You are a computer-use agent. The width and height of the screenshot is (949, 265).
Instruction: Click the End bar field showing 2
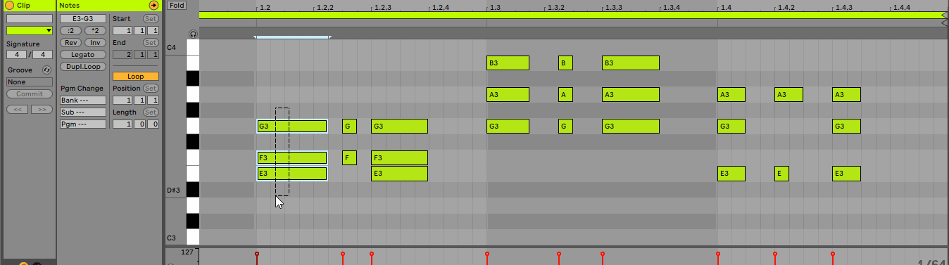(x=122, y=54)
